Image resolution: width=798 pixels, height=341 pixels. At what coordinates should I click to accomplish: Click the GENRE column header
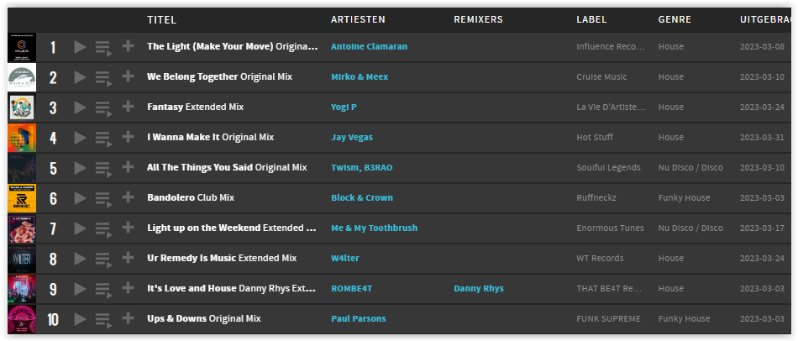[675, 20]
